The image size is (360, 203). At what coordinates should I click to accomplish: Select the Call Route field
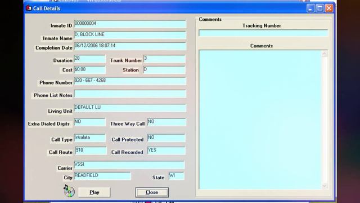click(x=91, y=151)
